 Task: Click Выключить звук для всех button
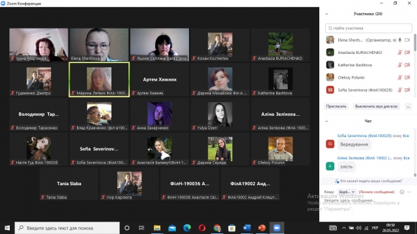pyautogui.click(x=376, y=107)
